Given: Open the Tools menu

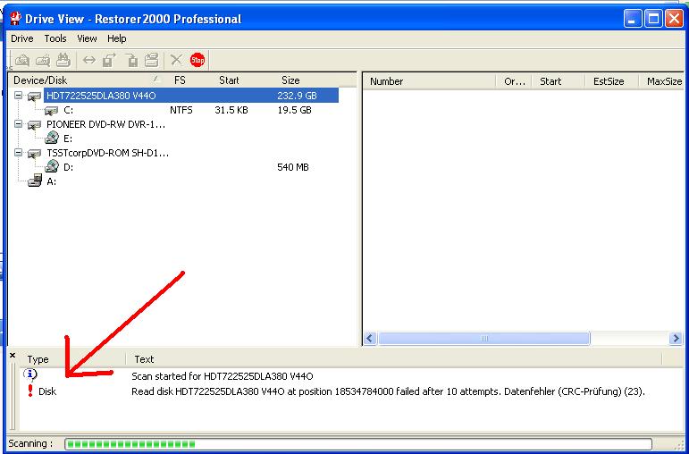Looking at the screenshot, I should (x=55, y=38).
